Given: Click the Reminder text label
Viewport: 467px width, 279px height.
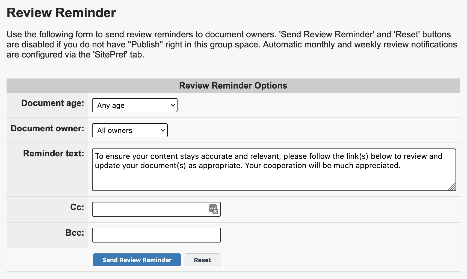Looking at the screenshot, I should [x=54, y=153].
